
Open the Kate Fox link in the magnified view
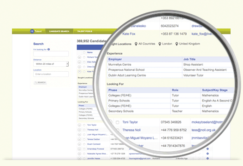pos(129,34)
